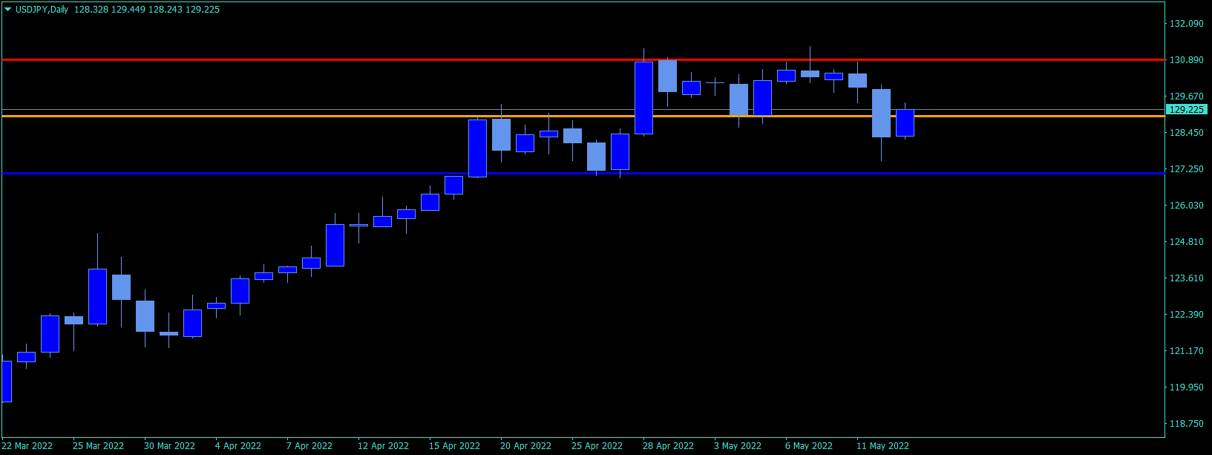Click the price label 126.030

pos(1186,206)
